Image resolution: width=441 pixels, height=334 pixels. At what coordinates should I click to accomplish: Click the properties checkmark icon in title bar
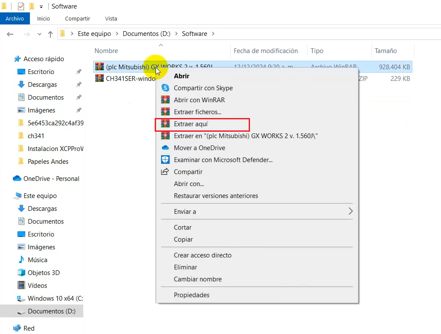(21, 6)
